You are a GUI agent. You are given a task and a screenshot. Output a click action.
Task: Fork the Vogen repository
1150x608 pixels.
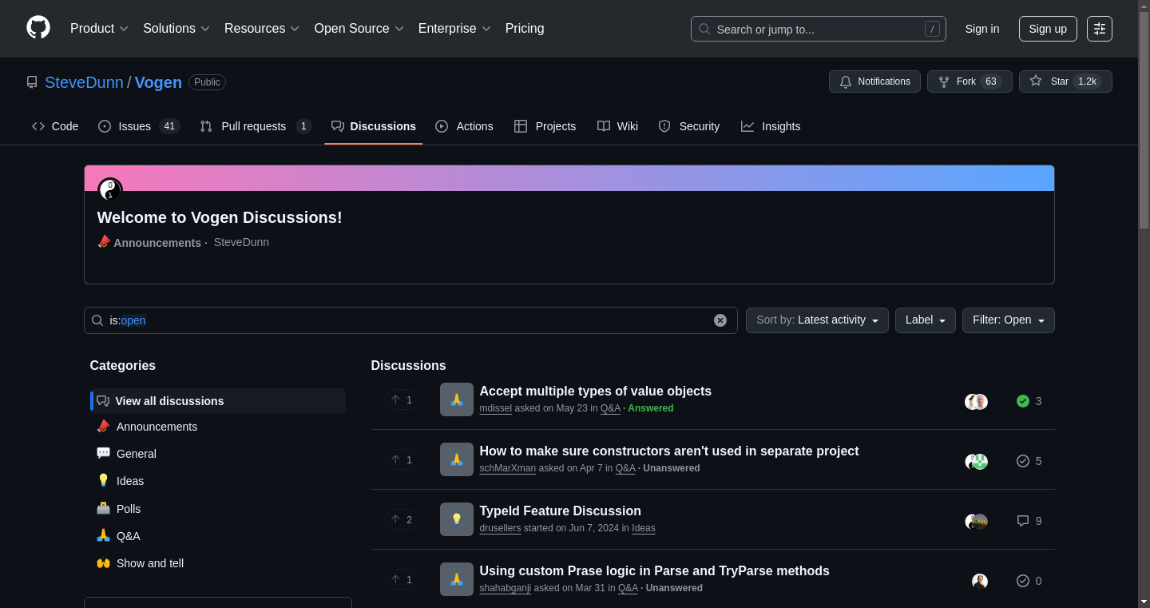(x=970, y=81)
